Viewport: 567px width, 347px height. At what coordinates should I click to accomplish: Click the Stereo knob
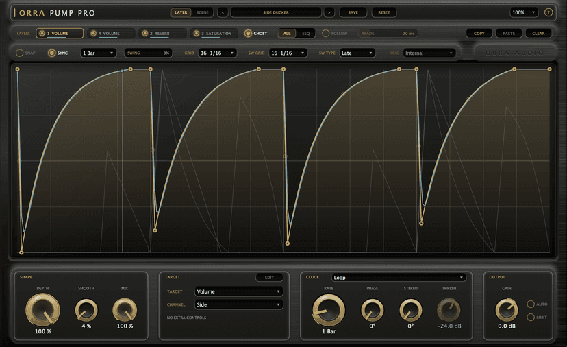point(410,310)
